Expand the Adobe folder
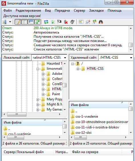Screen dimensions: 135x161 (43, 74)
